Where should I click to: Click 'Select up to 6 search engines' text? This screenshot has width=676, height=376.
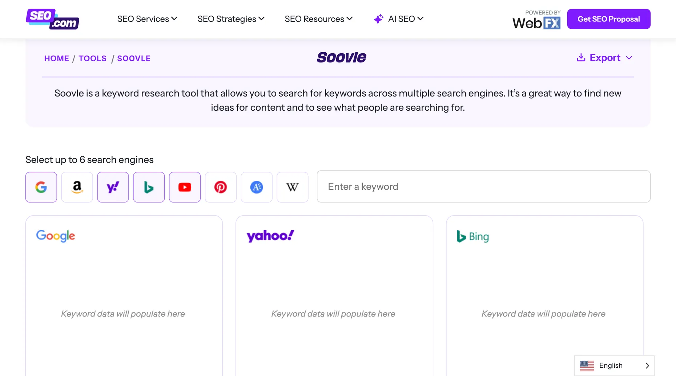pos(89,160)
